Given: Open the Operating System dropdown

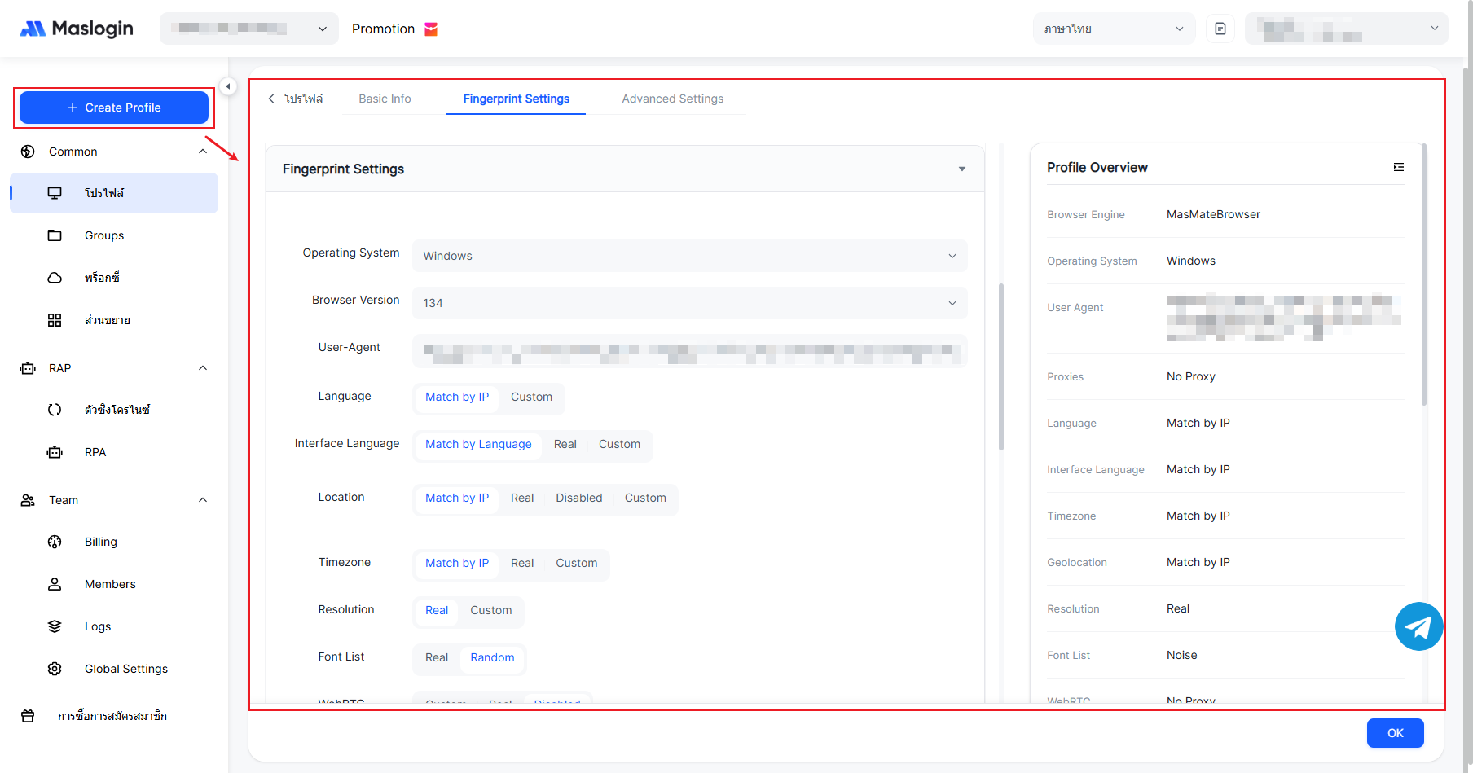Looking at the screenshot, I should pos(689,256).
